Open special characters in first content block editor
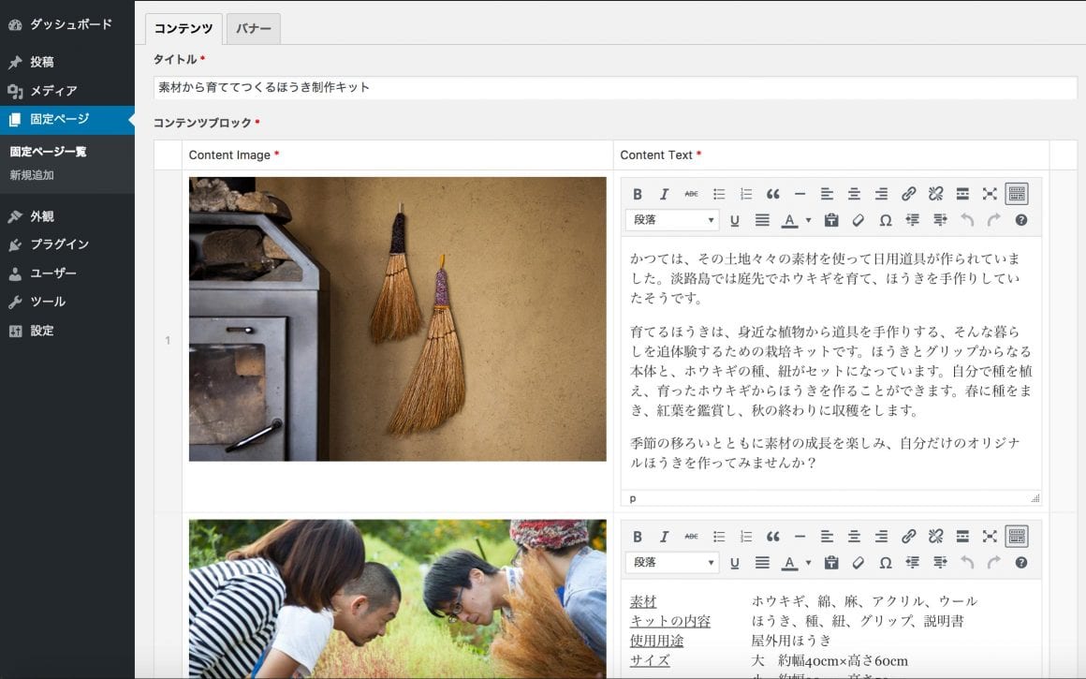Viewport: 1086px width, 679px height. pos(885,220)
